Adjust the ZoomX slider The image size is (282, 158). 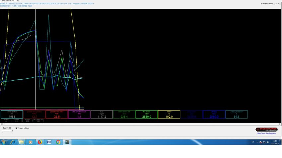(x=7, y=131)
